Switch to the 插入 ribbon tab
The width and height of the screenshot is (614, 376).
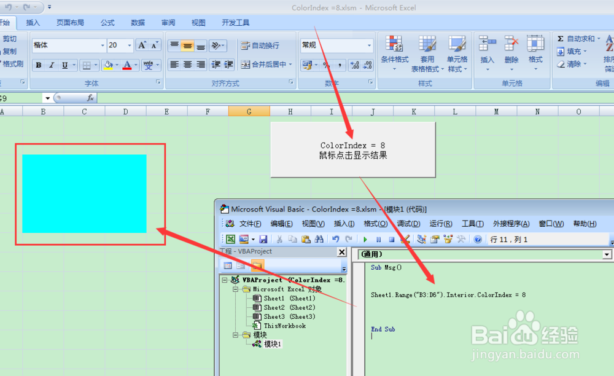coord(33,23)
